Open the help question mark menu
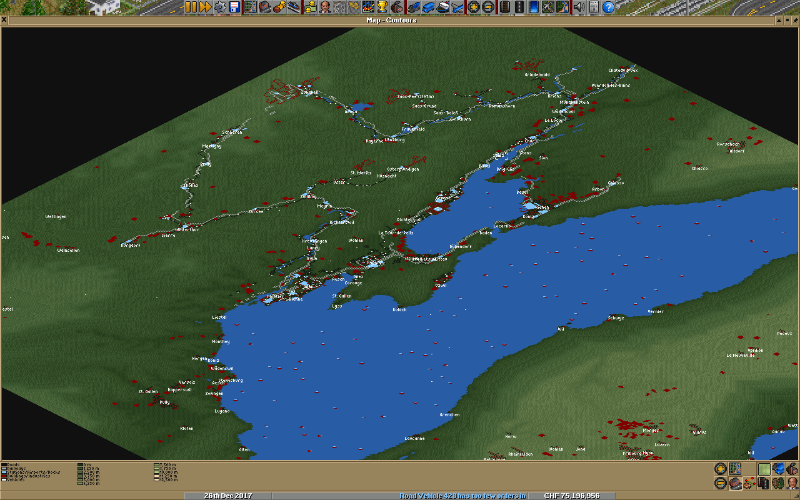The width and height of the screenshot is (800, 500). pos(607,7)
